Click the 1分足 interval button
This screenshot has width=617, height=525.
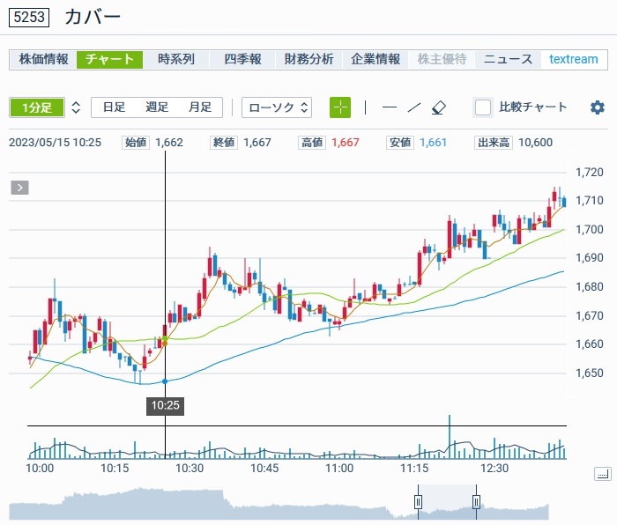[36, 107]
